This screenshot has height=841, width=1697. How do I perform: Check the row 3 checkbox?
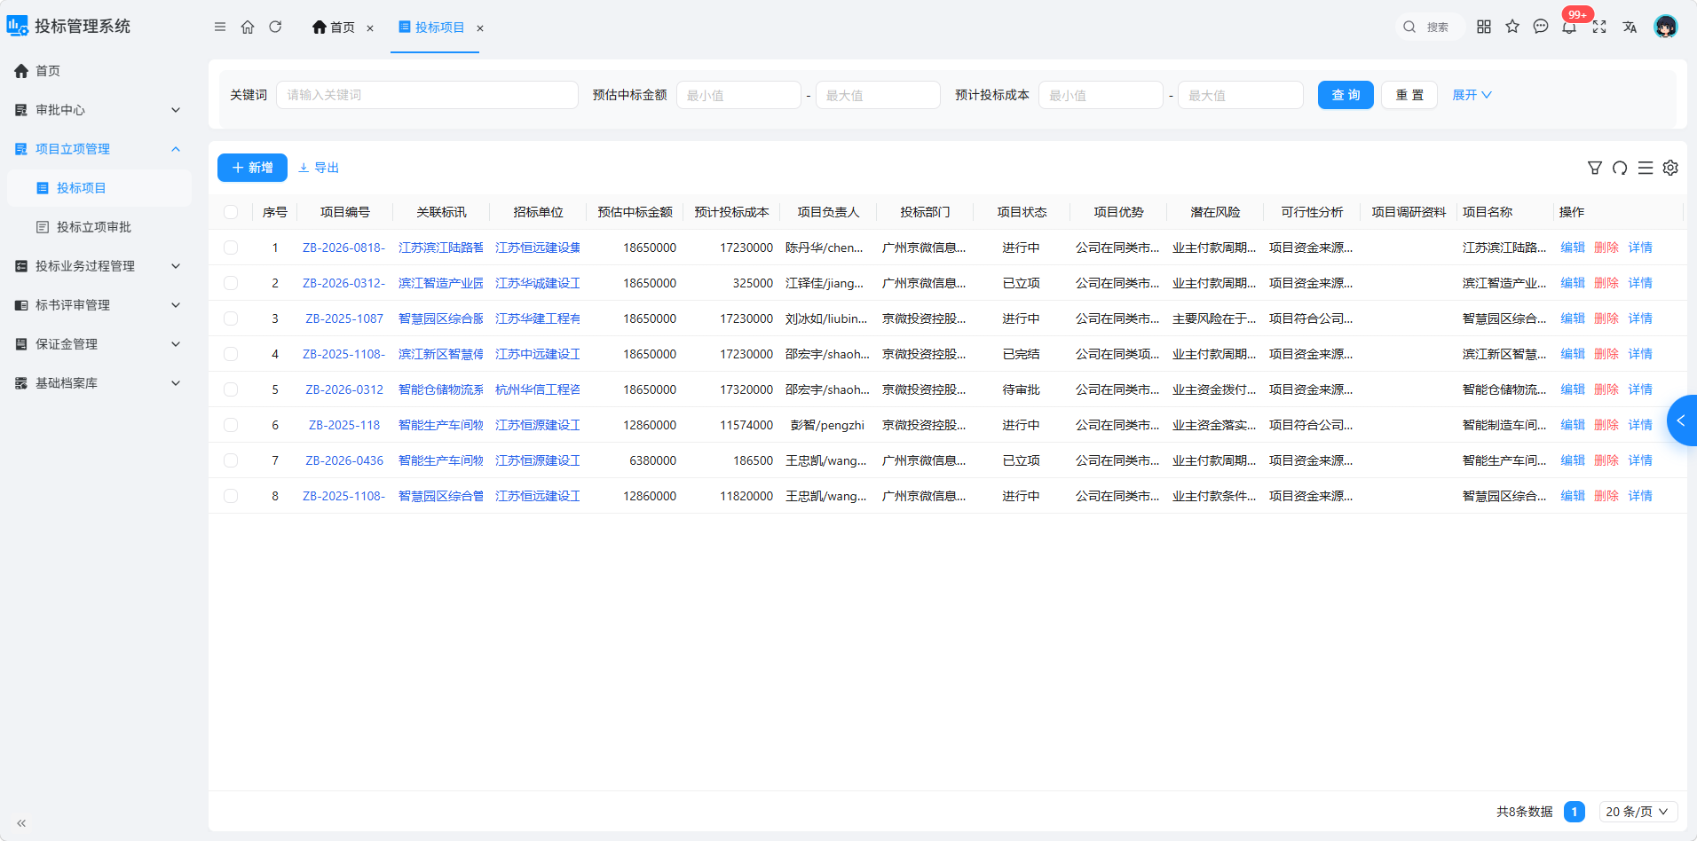(231, 318)
